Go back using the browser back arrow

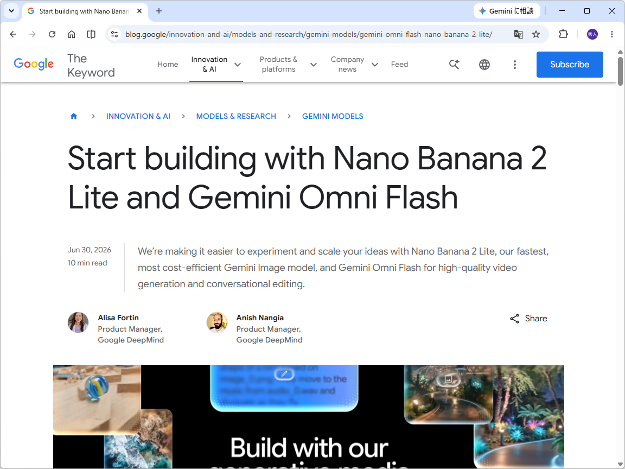tap(13, 34)
